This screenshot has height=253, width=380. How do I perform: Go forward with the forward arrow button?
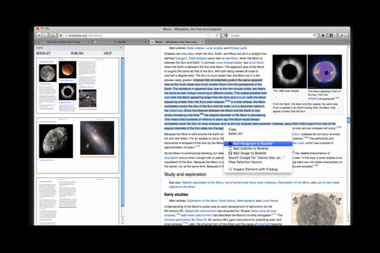click(45, 35)
